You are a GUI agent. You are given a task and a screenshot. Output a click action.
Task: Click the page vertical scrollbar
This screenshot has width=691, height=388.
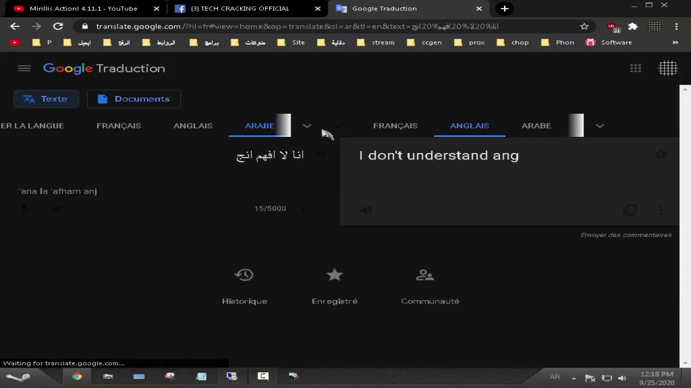(685, 226)
